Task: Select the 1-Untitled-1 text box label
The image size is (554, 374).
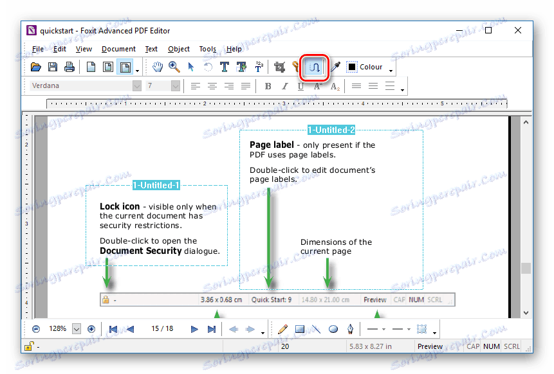Action: 156,185
